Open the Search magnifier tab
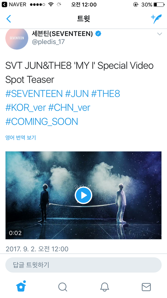Screen dimensions: 167x298 coord(63,287)
